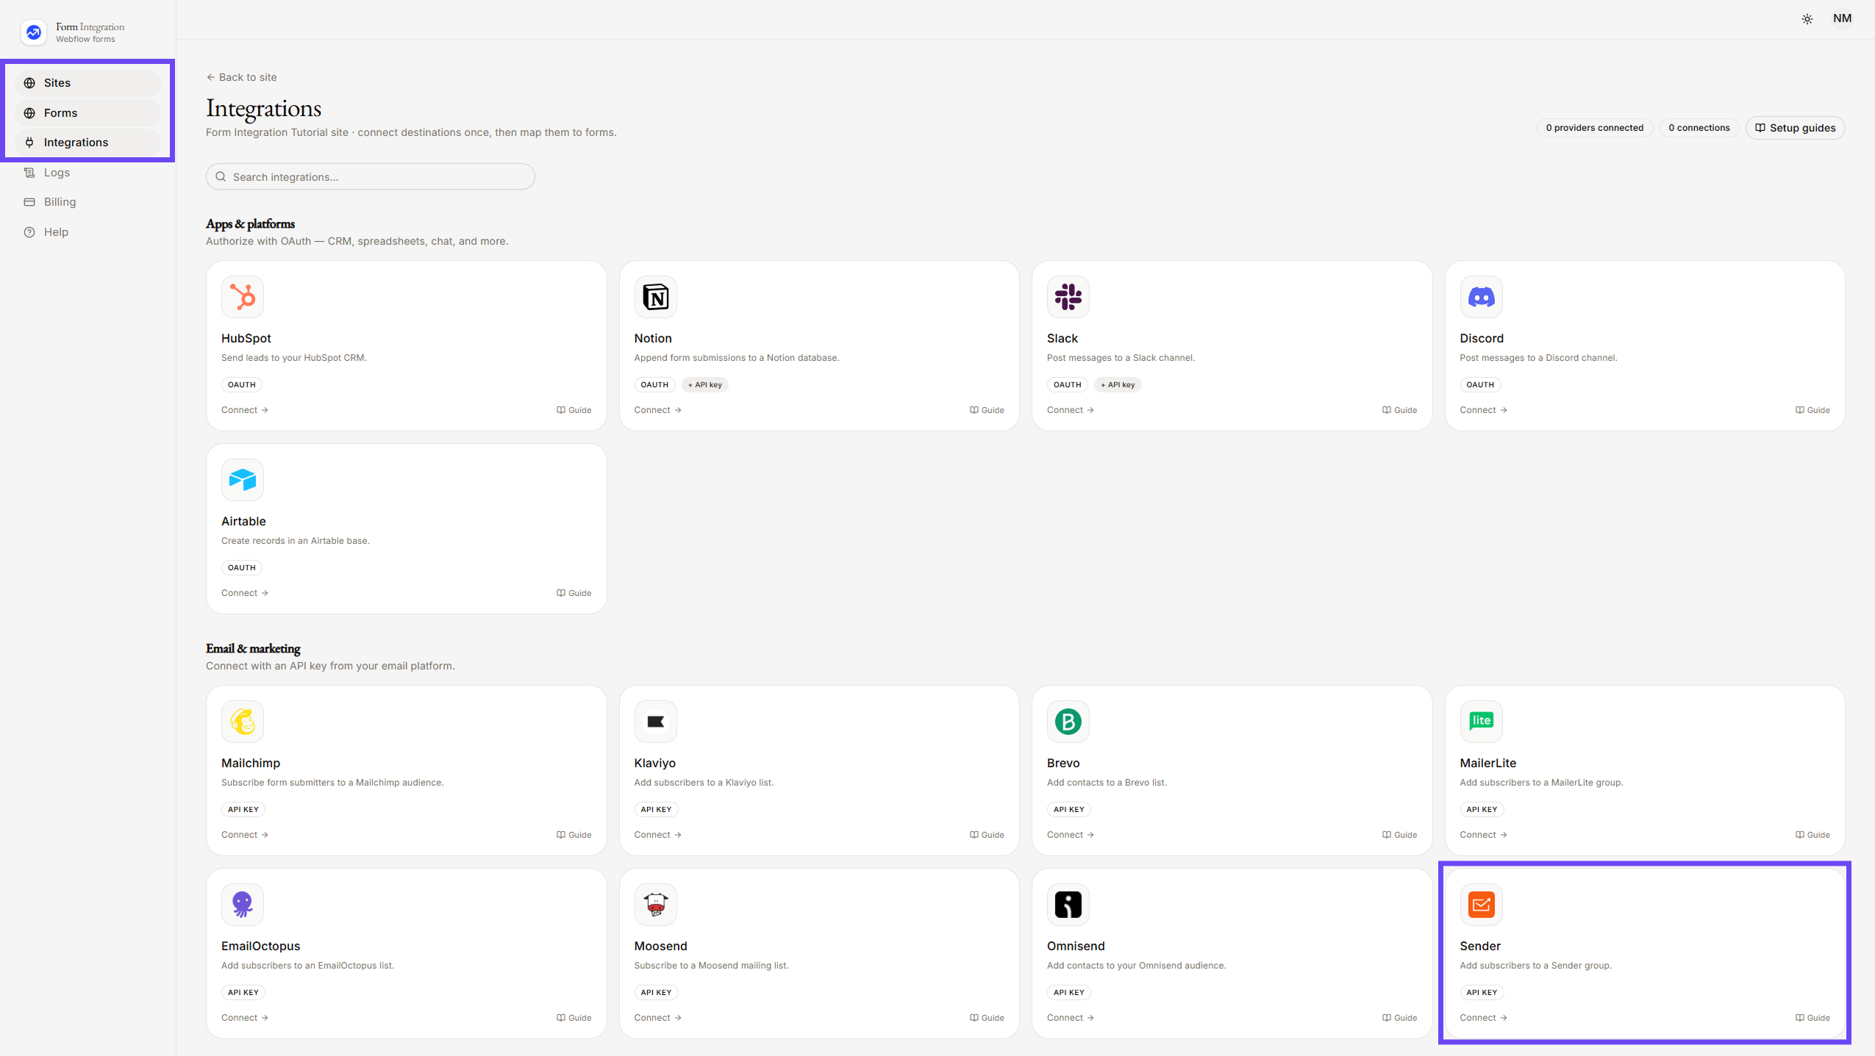Connect the Omnisend integration
The image size is (1875, 1056).
coord(1071,1018)
